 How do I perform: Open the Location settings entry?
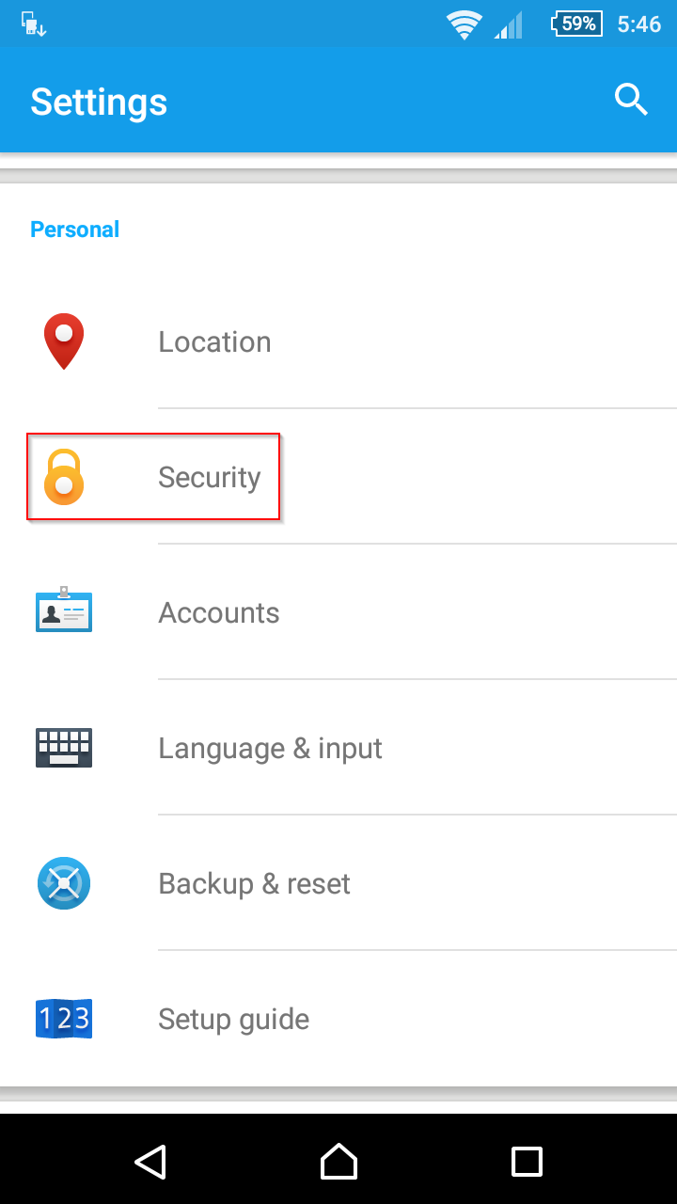coord(338,341)
